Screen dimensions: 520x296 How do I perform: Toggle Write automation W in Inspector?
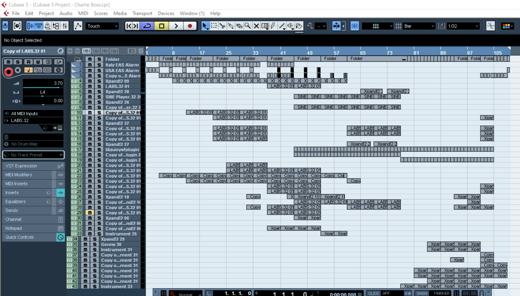point(38,62)
